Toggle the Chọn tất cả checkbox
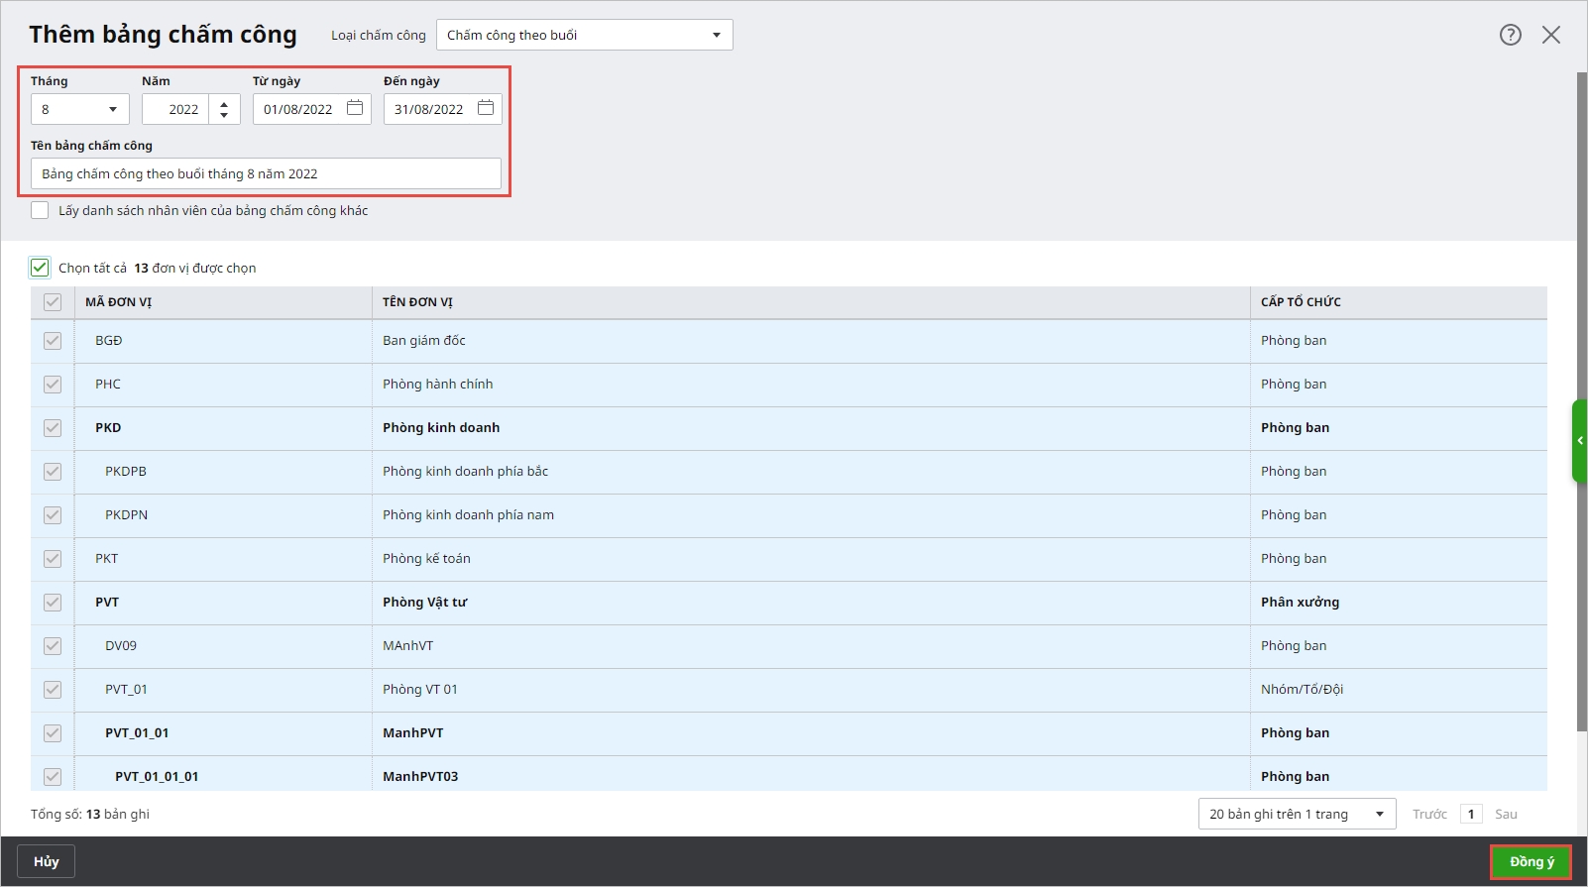This screenshot has height=887, width=1588. tap(40, 268)
